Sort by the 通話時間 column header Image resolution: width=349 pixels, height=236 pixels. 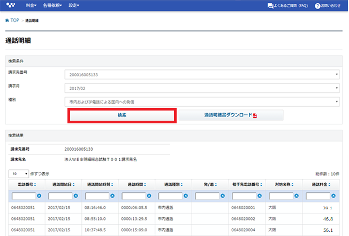137,185
